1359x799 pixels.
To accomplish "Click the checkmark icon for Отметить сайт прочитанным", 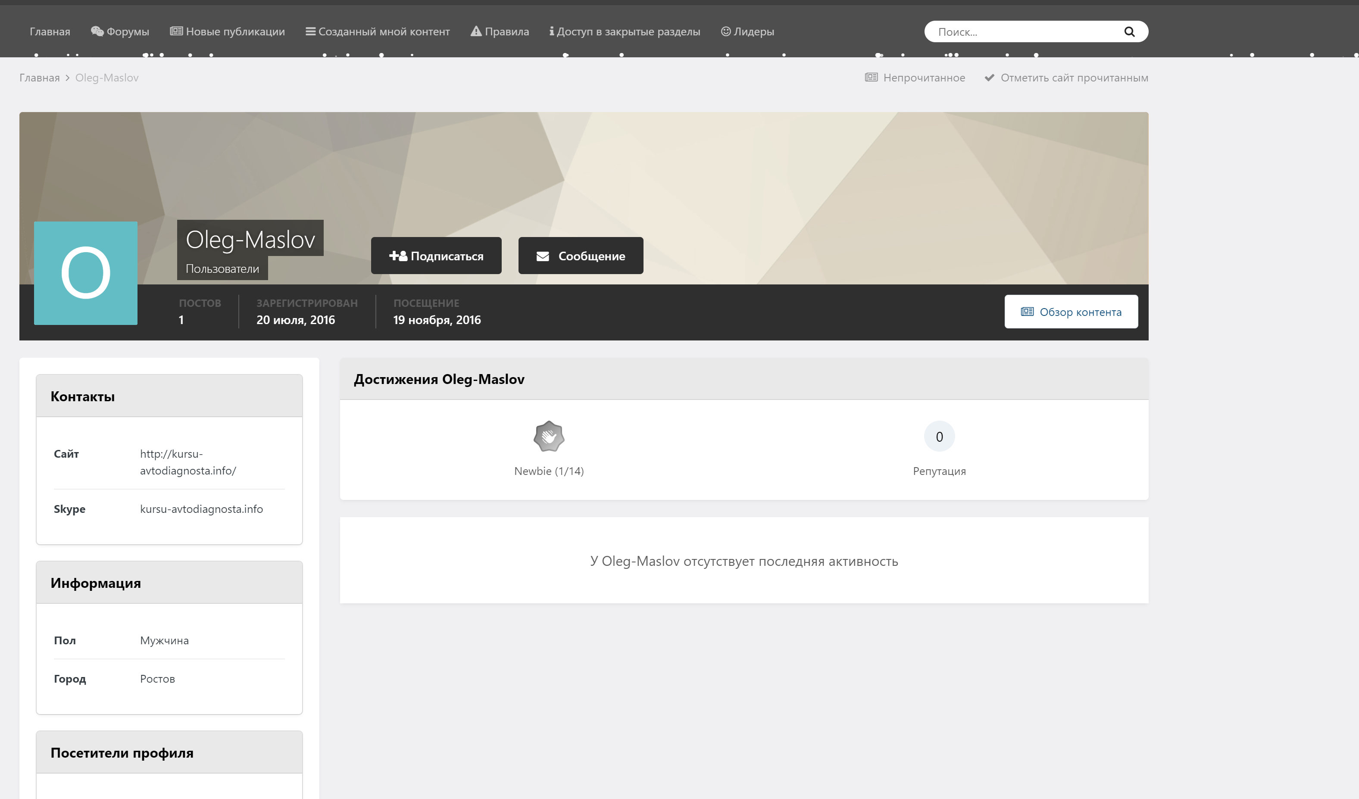I will pyautogui.click(x=989, y=78).
